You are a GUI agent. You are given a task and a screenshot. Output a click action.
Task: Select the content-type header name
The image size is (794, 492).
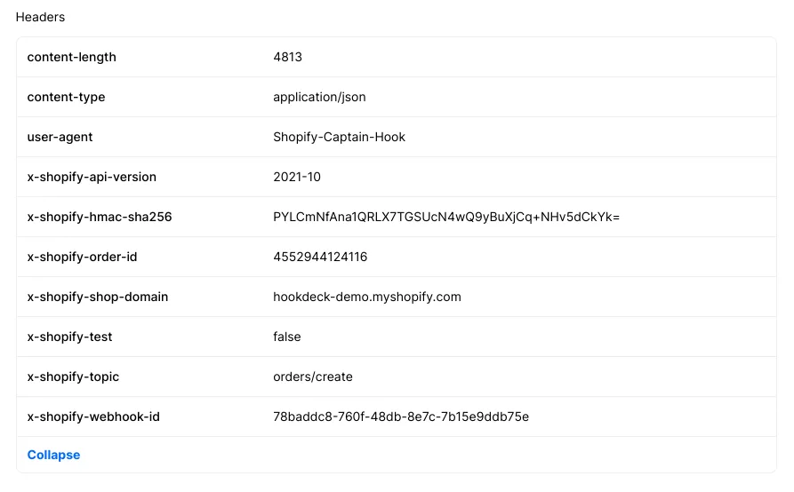[67, 97]
